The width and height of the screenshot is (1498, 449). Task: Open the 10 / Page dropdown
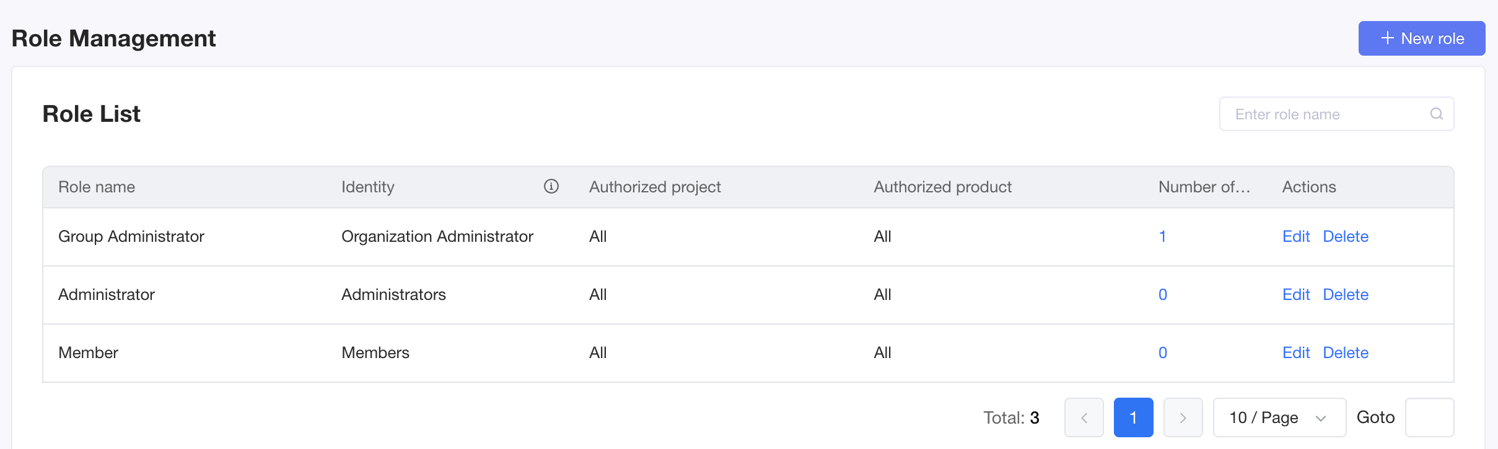click(x=1280, y=417)
